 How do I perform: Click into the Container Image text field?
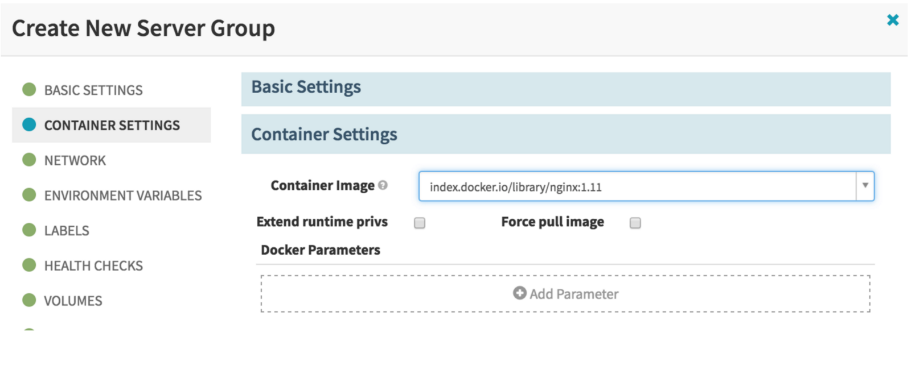[x=637, y=186]
